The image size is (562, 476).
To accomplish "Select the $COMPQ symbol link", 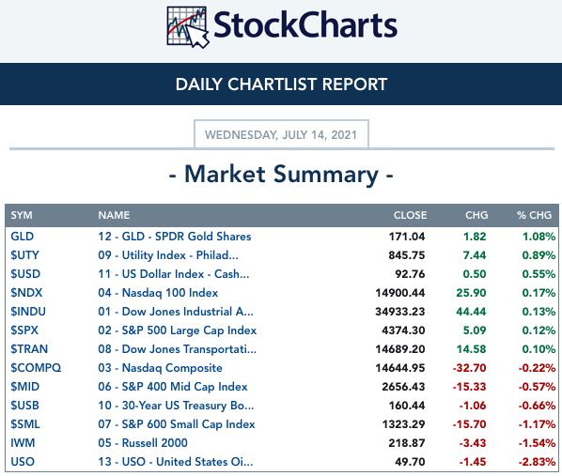I will [x=36, y=368].
